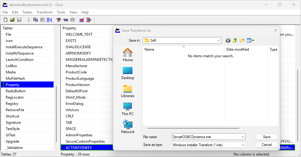Click the Paste clipboard toolbar icon

tap(42, 20)
